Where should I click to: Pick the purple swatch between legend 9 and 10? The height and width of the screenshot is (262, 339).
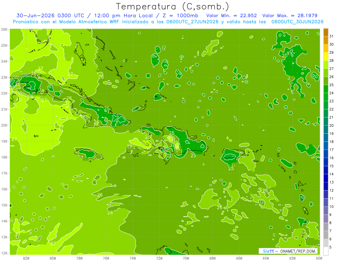(326, 210)
